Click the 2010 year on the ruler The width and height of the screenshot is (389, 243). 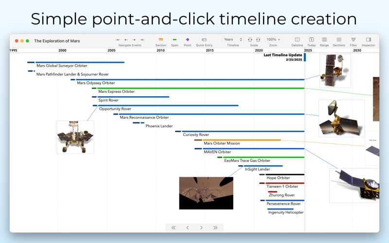[160, 51]
